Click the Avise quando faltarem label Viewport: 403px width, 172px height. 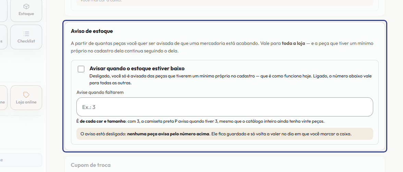tap(100, 92)
